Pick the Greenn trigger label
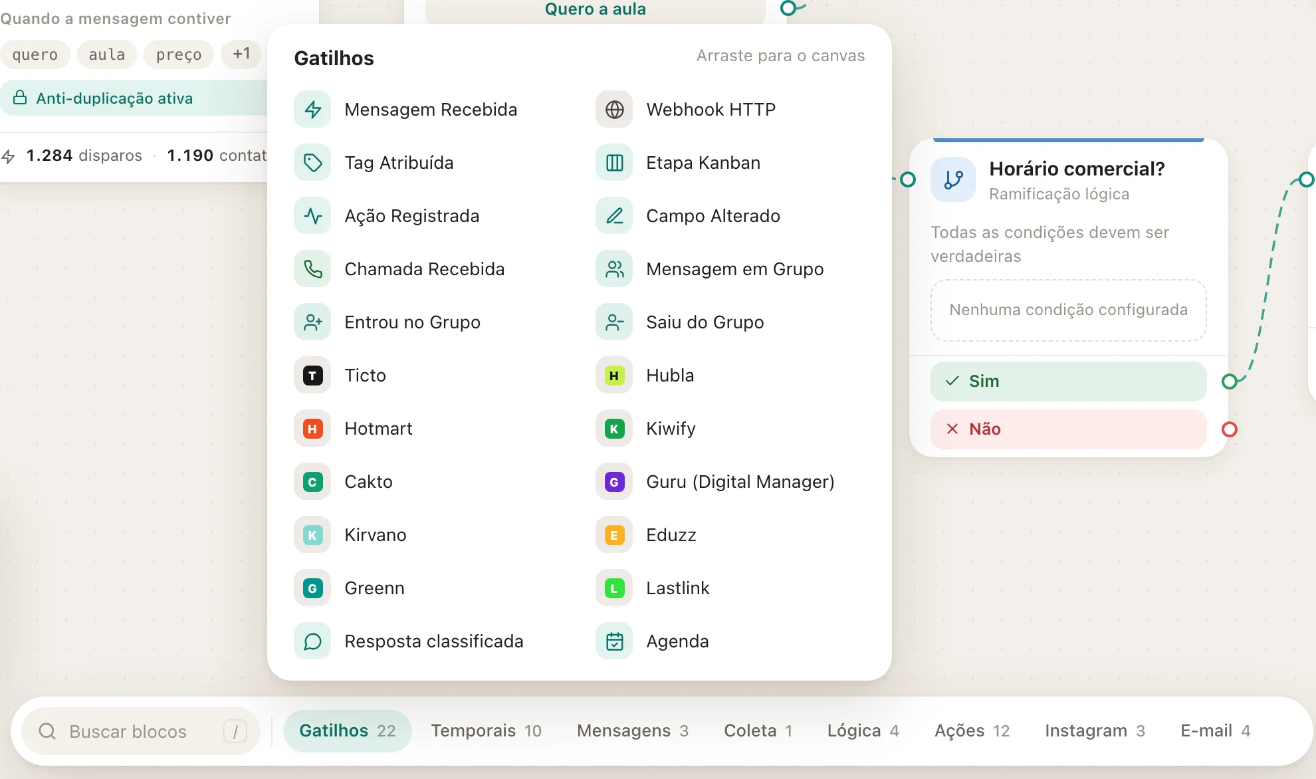Image resolution: width=1316 pixels, height=779 pixels. click(374, 588)
